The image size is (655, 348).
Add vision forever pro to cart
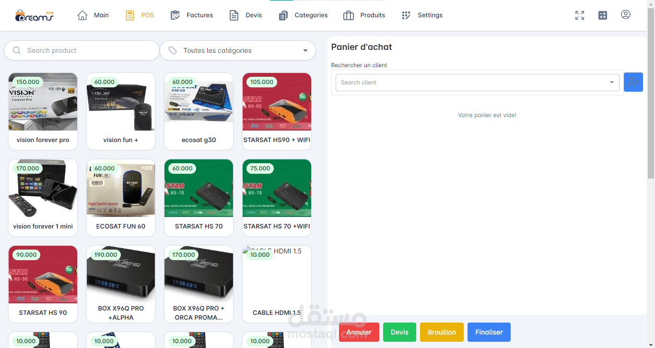(43, 111)
